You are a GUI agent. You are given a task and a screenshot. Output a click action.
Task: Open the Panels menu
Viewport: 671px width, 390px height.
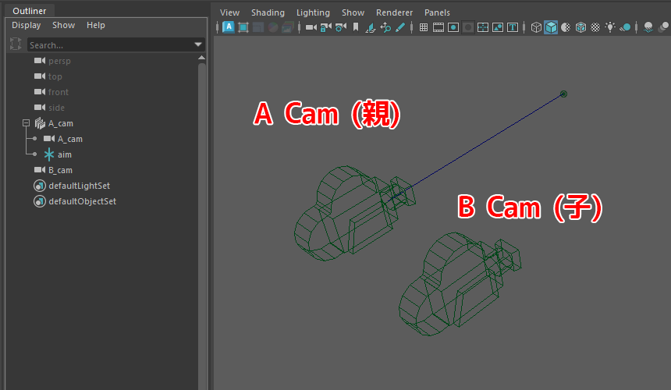(x=437, y=12)
